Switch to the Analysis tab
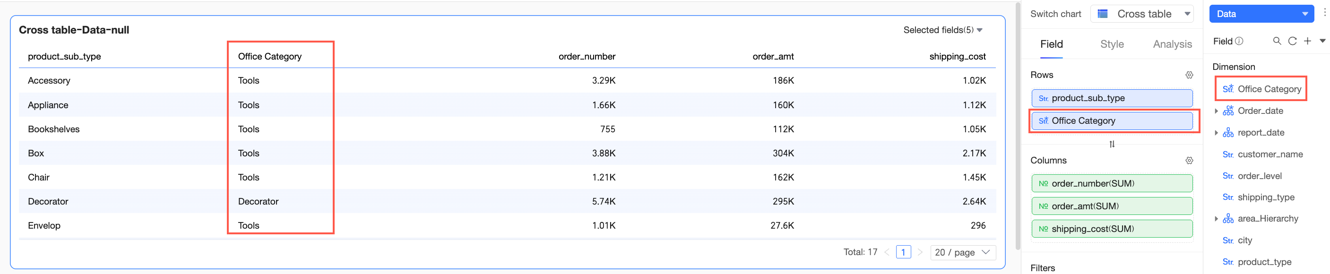 [1172, 44]
